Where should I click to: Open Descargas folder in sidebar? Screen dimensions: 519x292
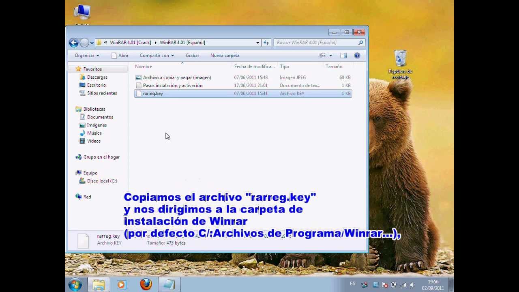click(97, 77)
